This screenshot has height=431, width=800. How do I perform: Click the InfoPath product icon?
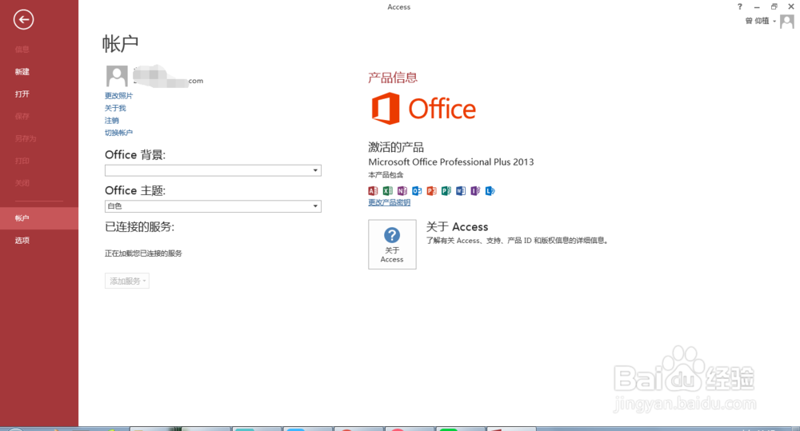click(475, 191)
